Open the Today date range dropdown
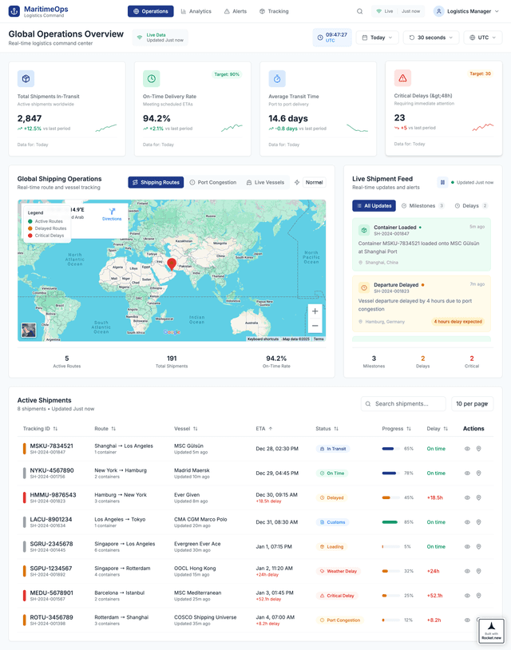This screenshot has height=650, width=511. pos(376,38)
